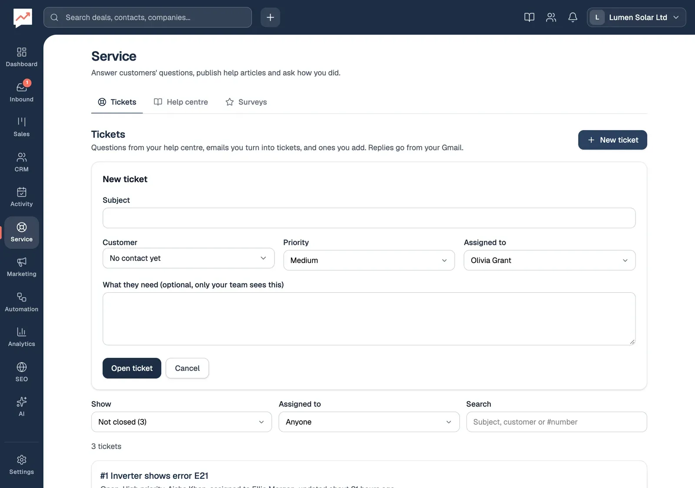Switch to the Tickets tab
The image size is (695, 488).
(117, 102)
